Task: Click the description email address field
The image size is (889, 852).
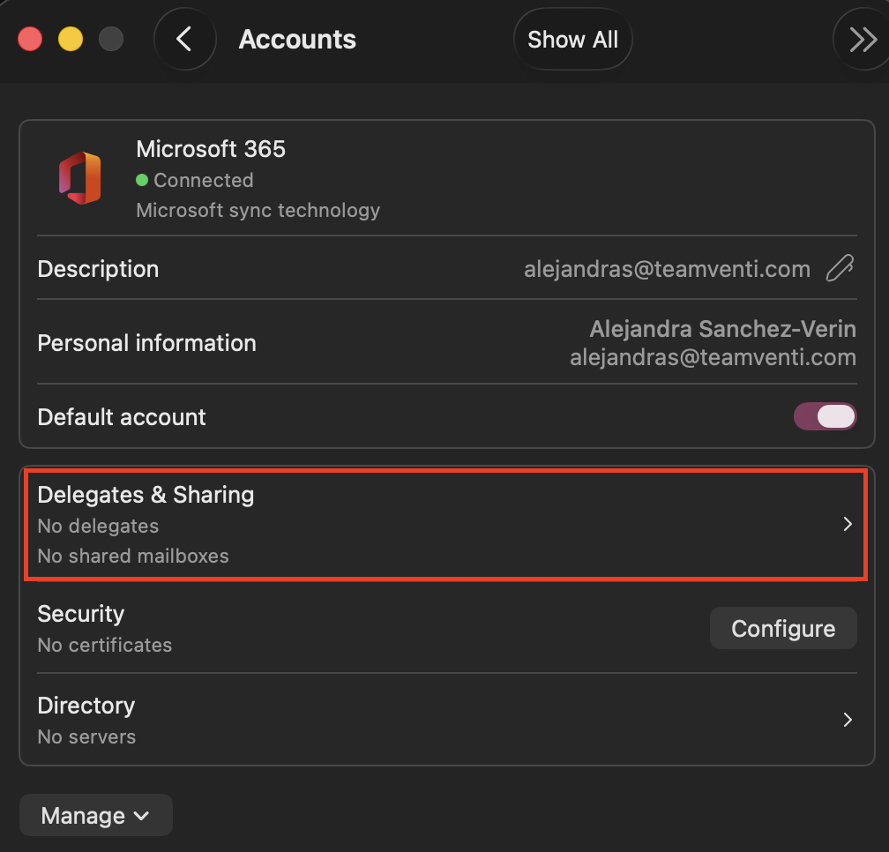Action: (x=667, y=269)
